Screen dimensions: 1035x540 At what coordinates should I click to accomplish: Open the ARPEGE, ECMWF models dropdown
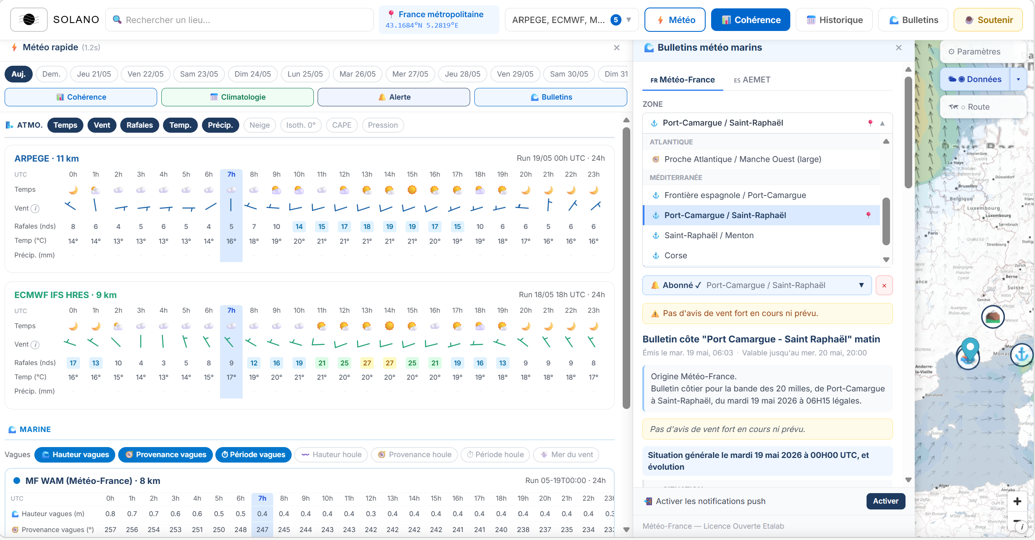pyautogui.click(x=572, y=20)
